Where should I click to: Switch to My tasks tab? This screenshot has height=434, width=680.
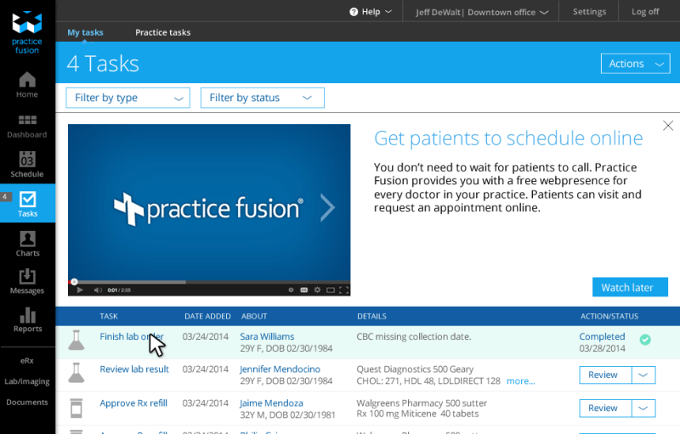pos(85,32)
